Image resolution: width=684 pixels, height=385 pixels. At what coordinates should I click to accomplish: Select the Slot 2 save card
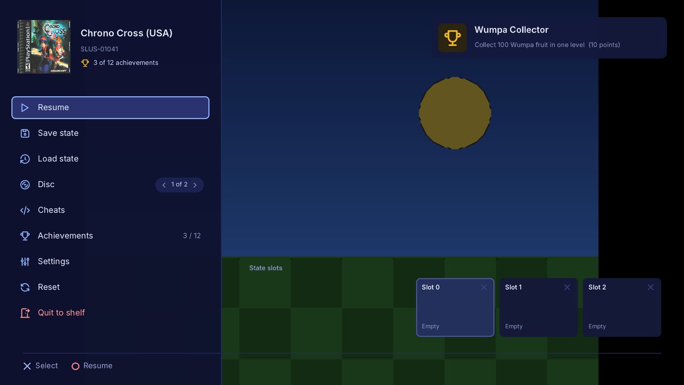tap(622, 307)
